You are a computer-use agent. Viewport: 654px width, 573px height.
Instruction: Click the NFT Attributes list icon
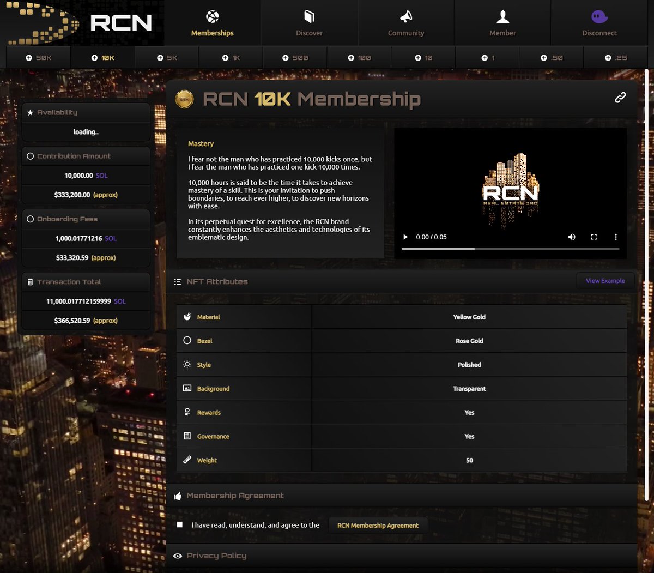pos(177,282)
